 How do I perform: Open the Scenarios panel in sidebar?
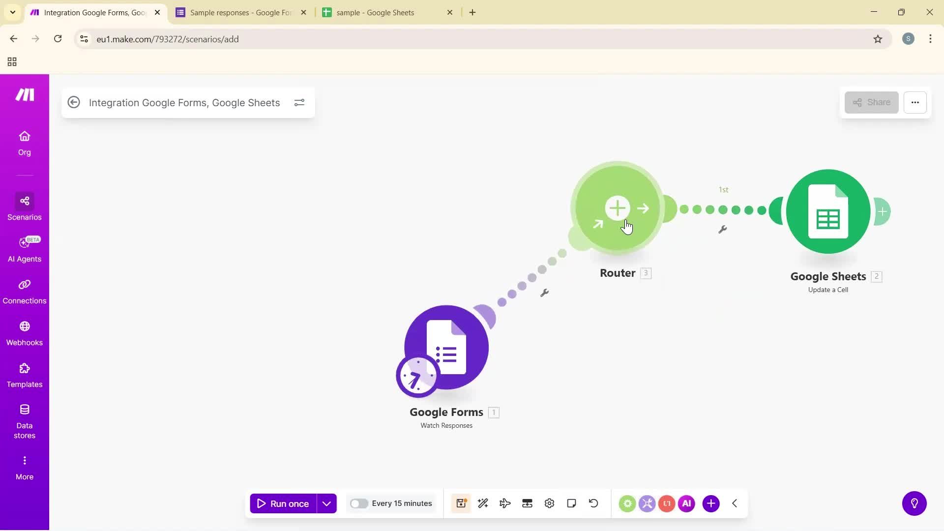(x=24, y=206)
